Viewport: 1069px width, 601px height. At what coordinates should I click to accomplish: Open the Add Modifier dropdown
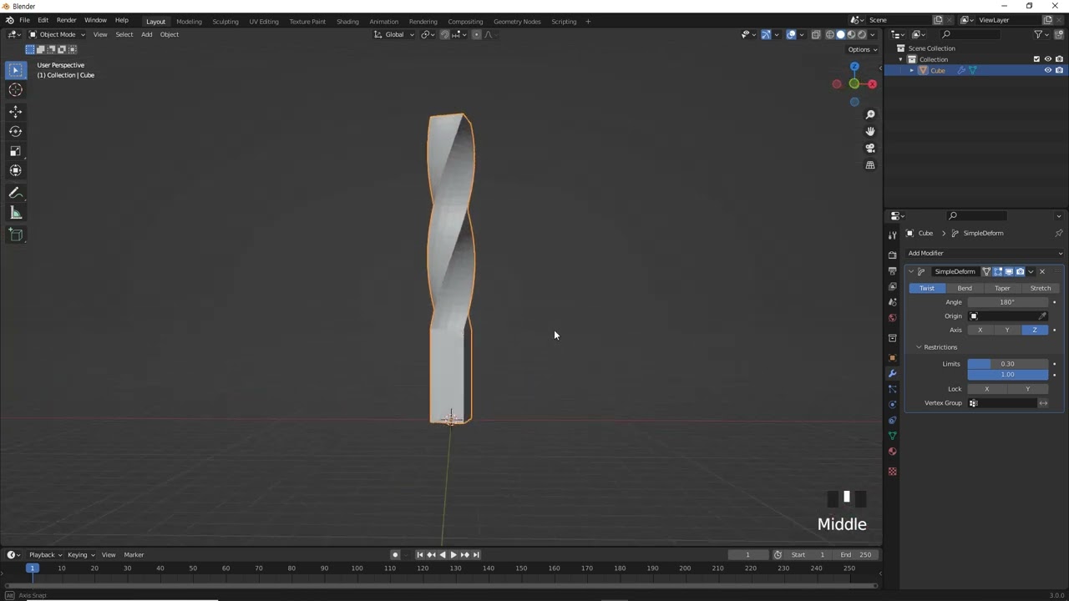tap(985, 253)
